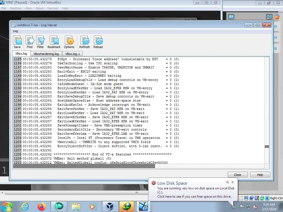Open the Filter tool in Log Viewer
Viewport: 283px width, 212px height.
(x=40, y=42)
